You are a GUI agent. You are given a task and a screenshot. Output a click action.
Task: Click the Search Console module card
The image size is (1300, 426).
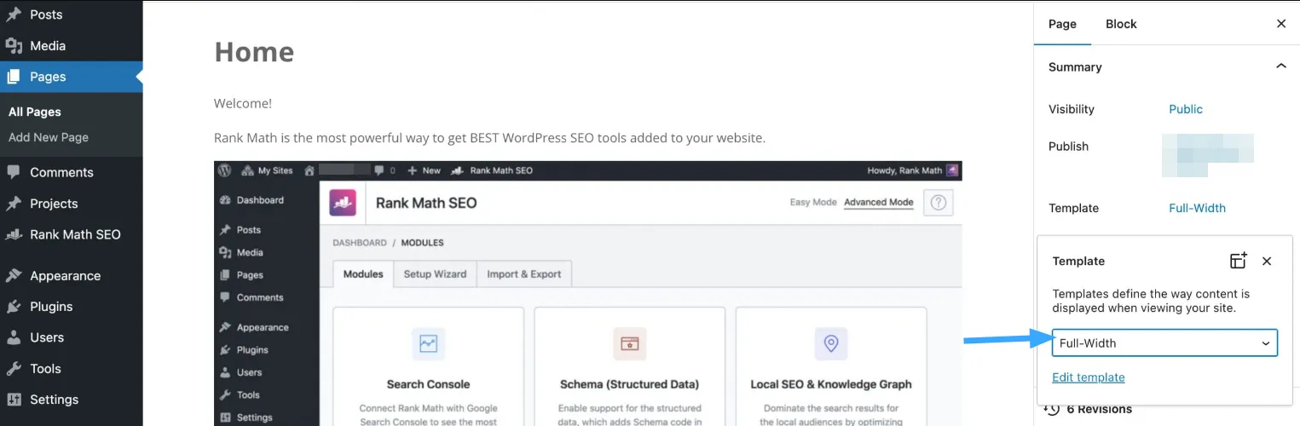tap(428, 366)
